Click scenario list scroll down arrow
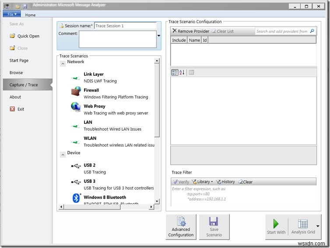 pos(157,201)
